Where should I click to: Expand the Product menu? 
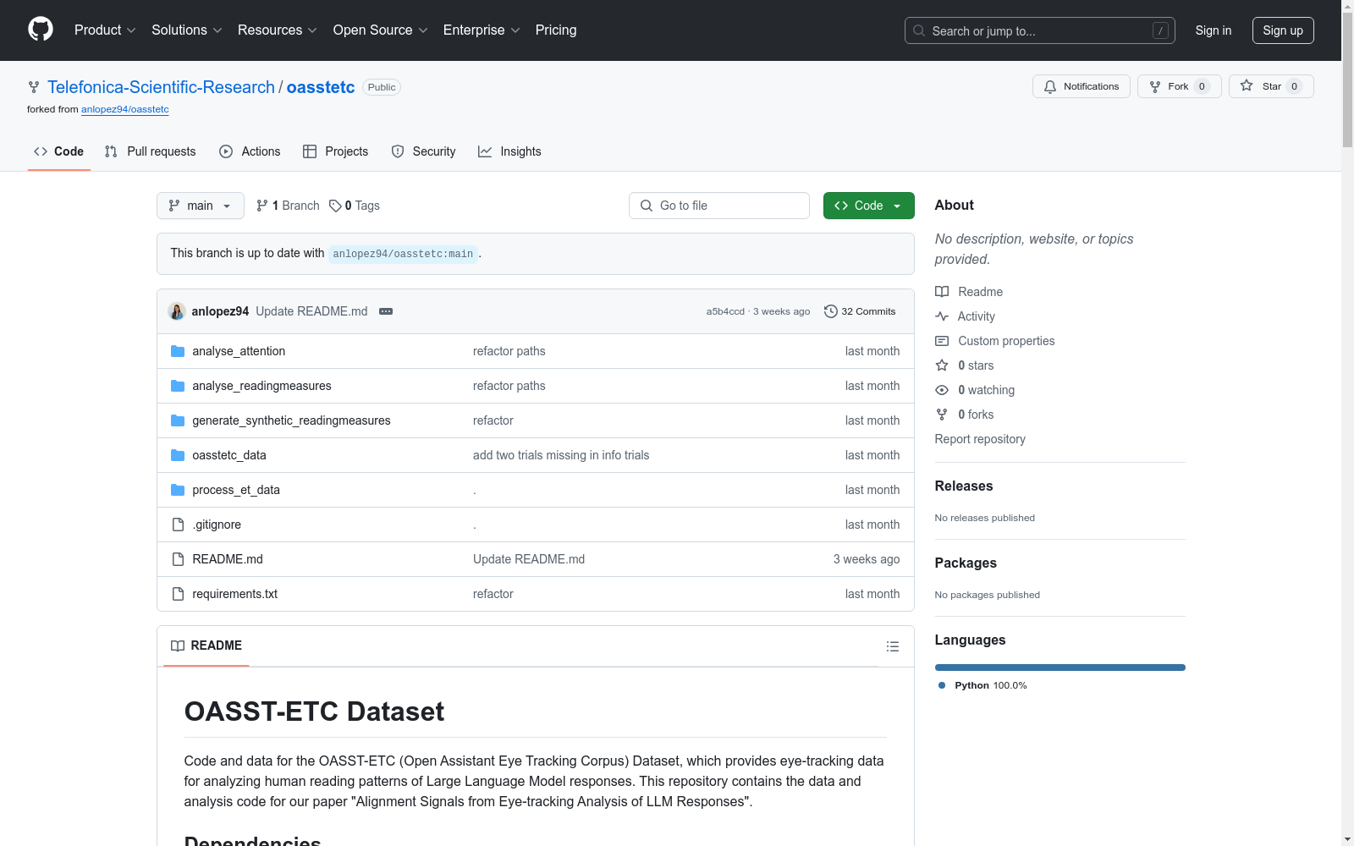click(x=105, y=30)
